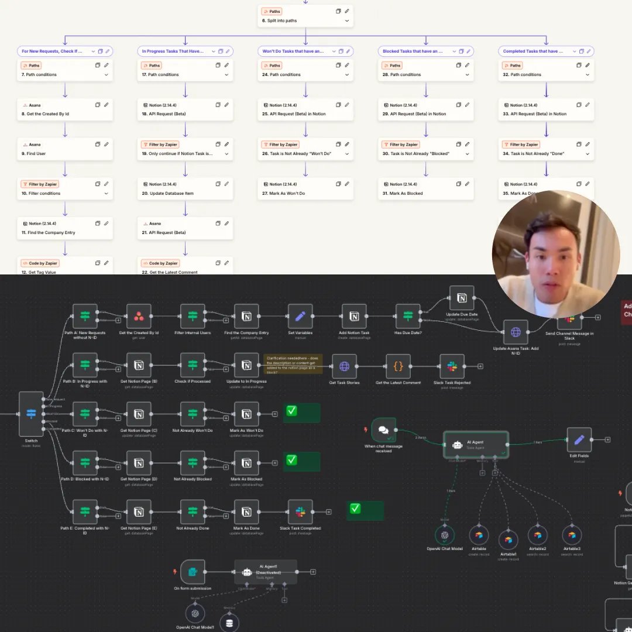Open the Slack Task Completed node
Screen dimensions: 632x632
pos(300,512)
